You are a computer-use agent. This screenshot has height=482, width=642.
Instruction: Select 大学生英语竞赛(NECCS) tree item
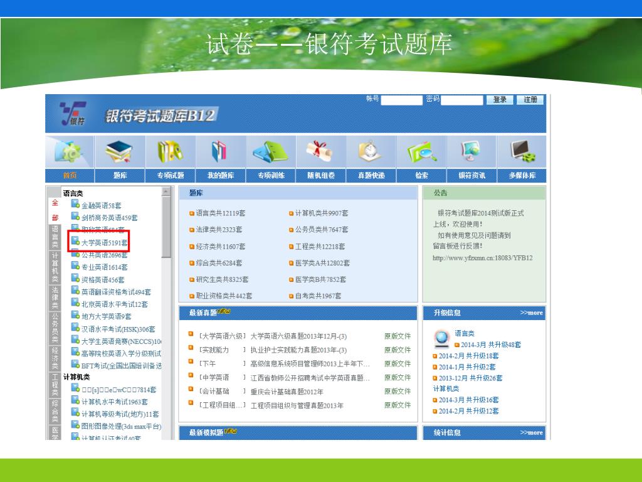pyautogui.click(x=121, y=341)
